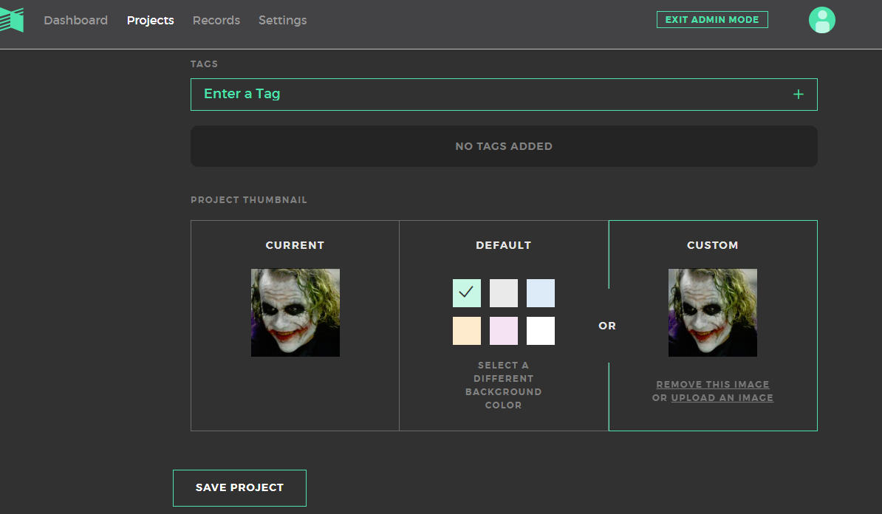Image resolution: width=882 pixels, height=514 pixels.
Task: Click Select a Different Background Color text
Action: [504, 385]
